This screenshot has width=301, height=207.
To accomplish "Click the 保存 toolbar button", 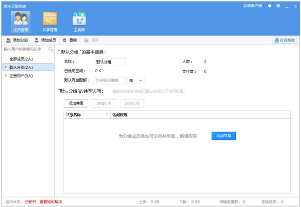I will [x=92, y=40].
